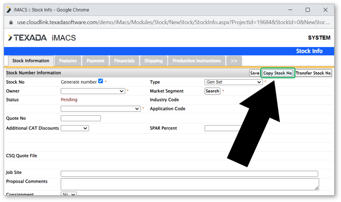This screenshot has height=202, width=341.
Task: Click the padlock icon in address bar
Action: 10,22
